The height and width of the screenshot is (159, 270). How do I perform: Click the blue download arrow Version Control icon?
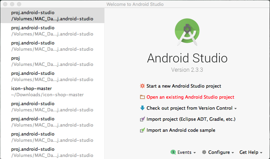tap(142, 108)
